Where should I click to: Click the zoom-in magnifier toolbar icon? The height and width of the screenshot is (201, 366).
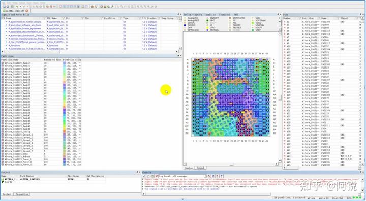(138, 7)
